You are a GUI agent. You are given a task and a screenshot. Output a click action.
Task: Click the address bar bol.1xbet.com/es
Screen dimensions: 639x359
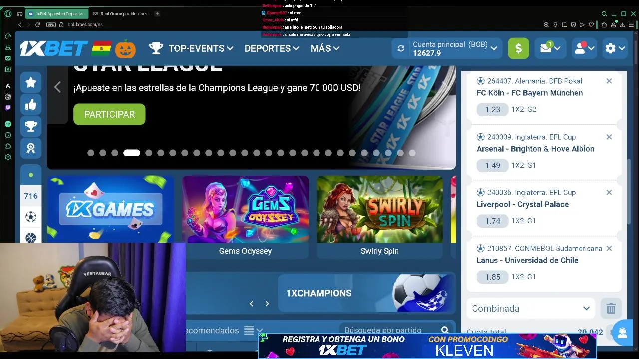coord(85,24)
